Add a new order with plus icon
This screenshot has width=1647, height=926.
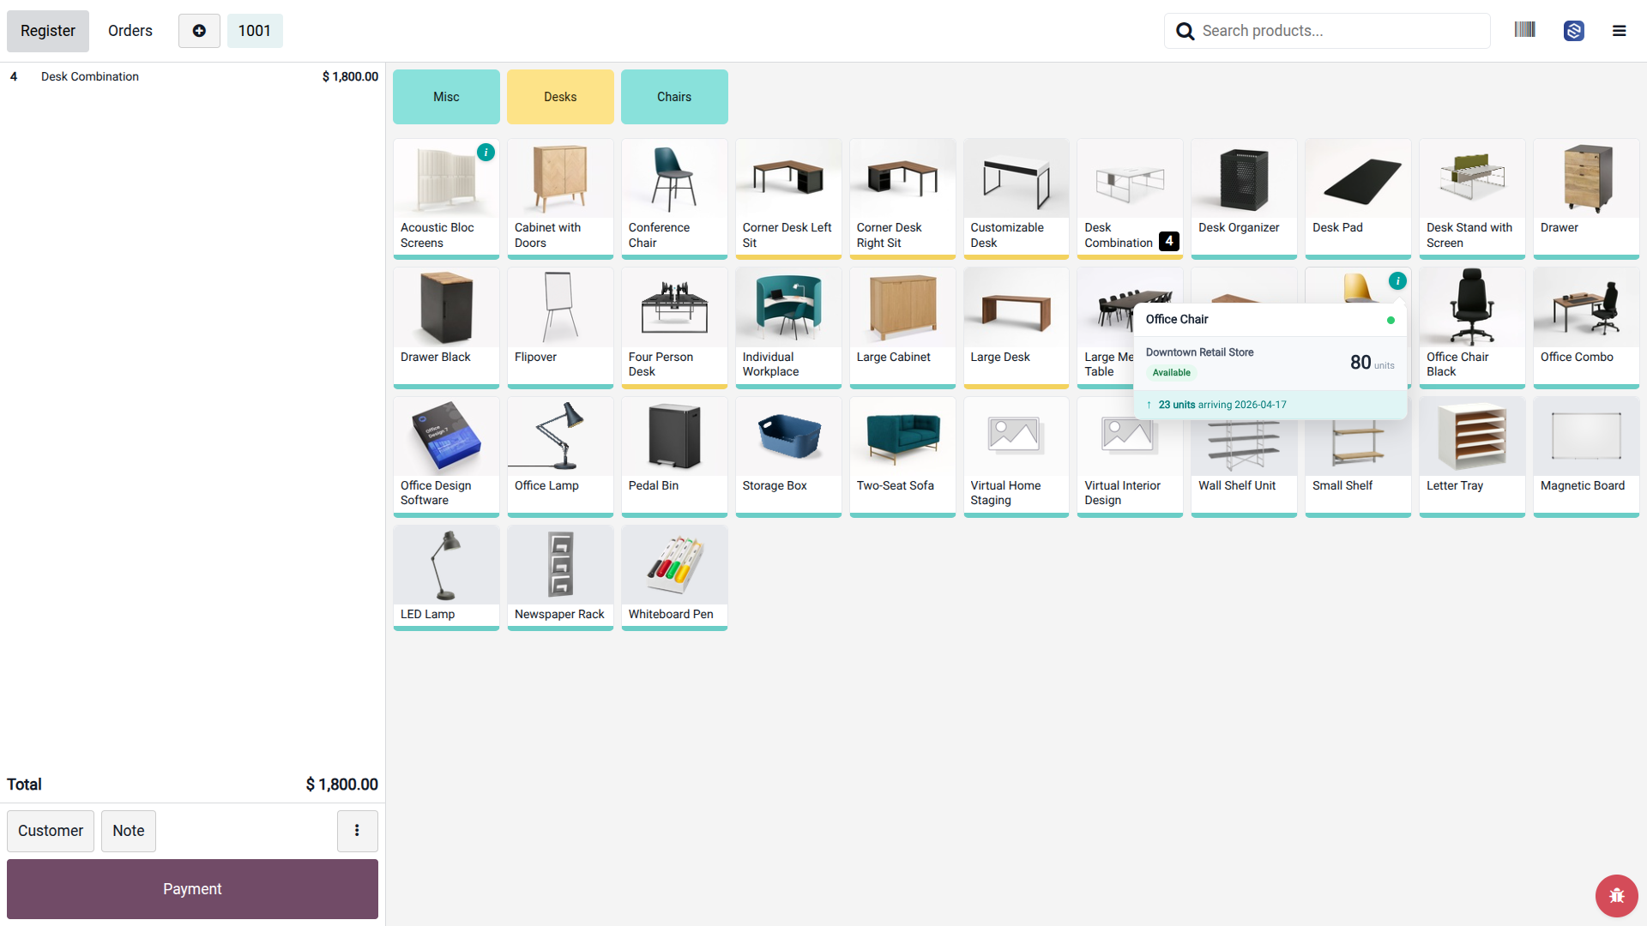(x=199, y=31)
